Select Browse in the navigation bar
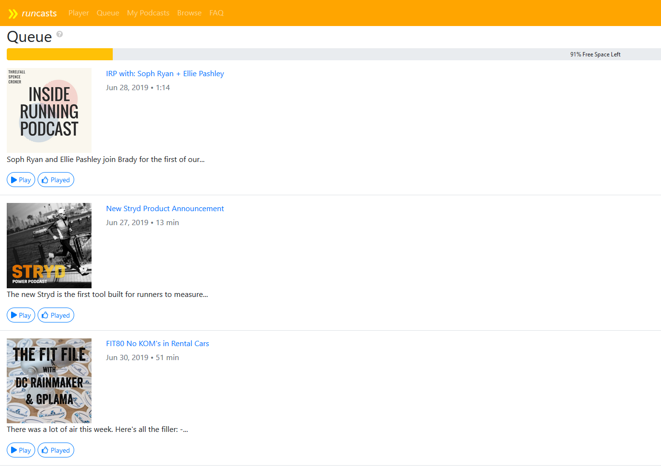 tap(189, 13)
